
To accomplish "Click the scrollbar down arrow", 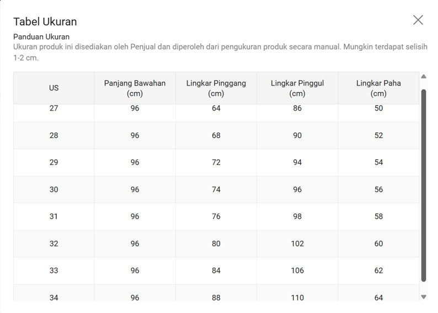I will (x=424, y=297).
